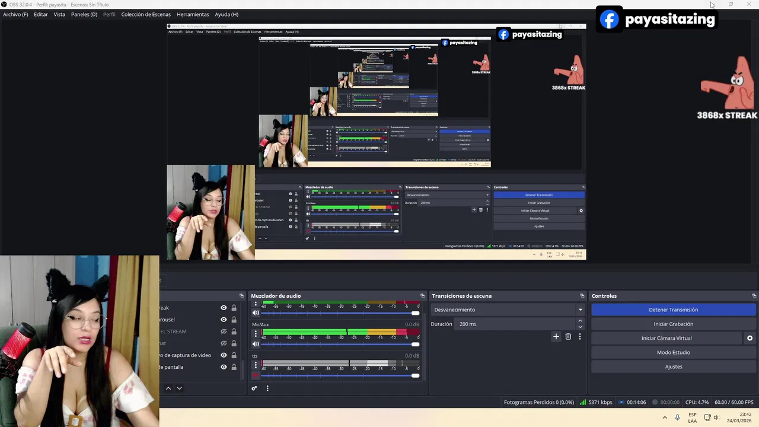The width and height of the screenshot is (759, 427).
Task: Open advanced audio properties gear
Action: (254, 388)
